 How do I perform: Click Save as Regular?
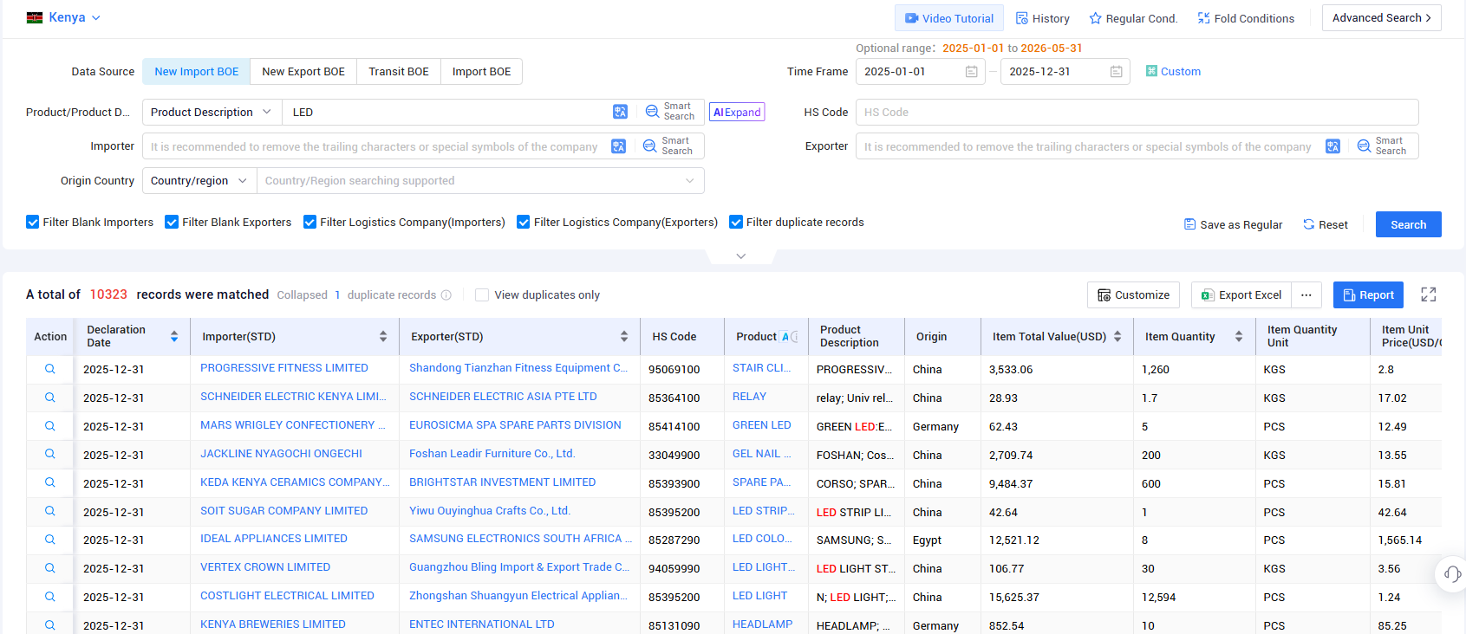(1233, 224)
